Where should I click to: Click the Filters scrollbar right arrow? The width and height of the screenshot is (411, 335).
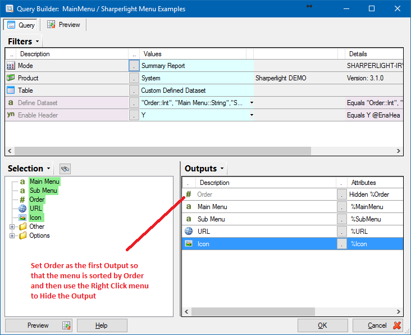pyautogui.click(x=399, y=151)
